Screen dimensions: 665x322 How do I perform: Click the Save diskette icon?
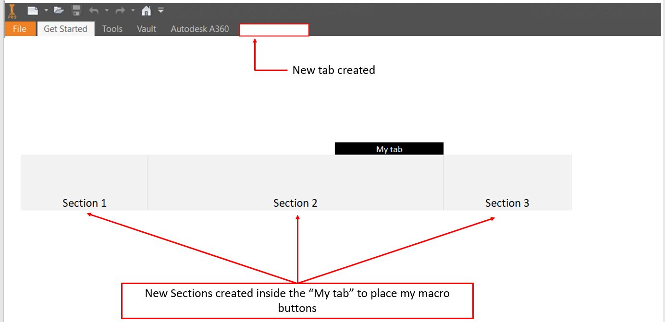click(76, 11)
